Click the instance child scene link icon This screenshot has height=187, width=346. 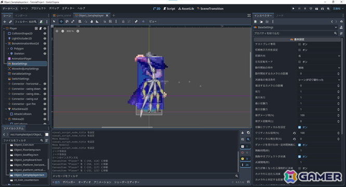[10, 22]
